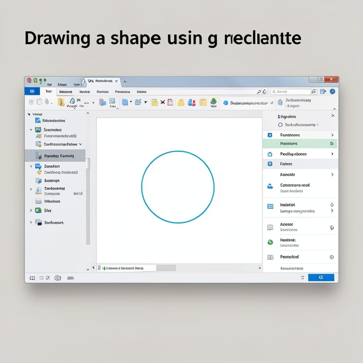Switch to the 'Nkoone' ribbon tab
This screenshot has height=363, width=363.
[x=66, y=92]
